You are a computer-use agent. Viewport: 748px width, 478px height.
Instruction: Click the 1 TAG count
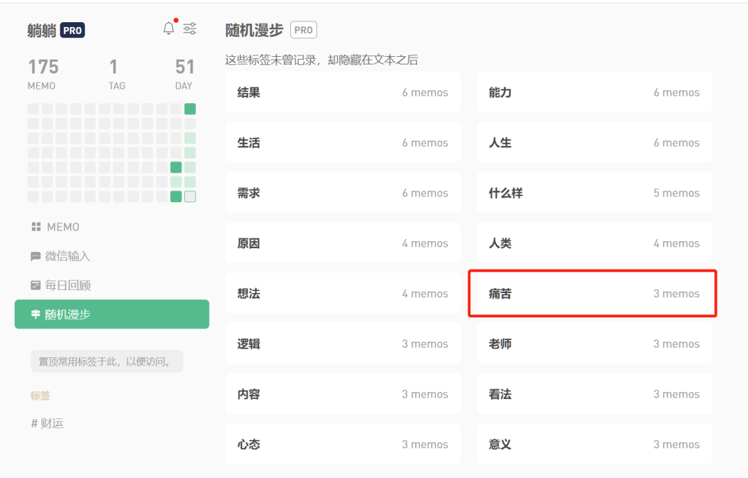point(116,74)
